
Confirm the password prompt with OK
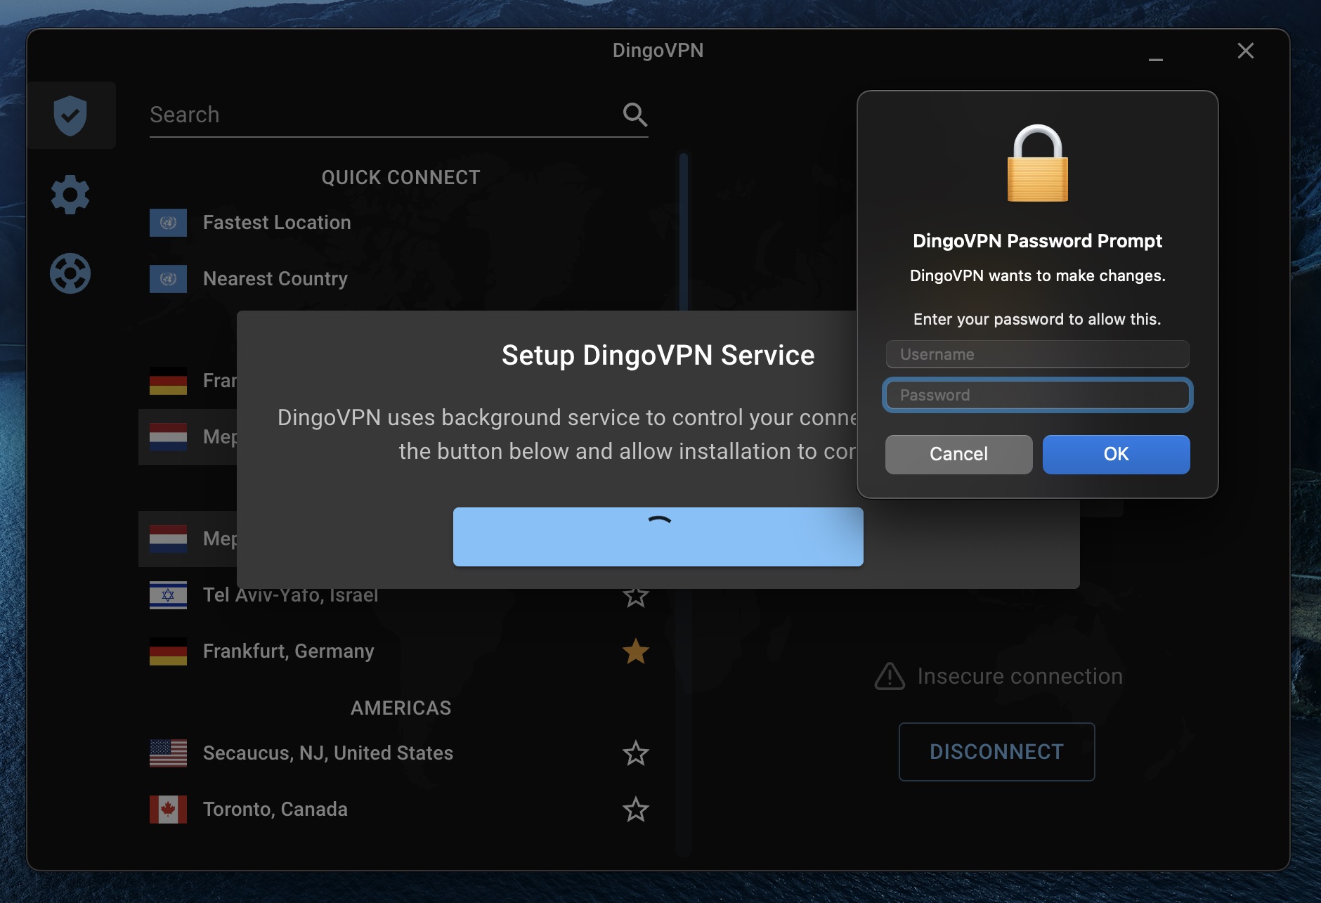1116,454
